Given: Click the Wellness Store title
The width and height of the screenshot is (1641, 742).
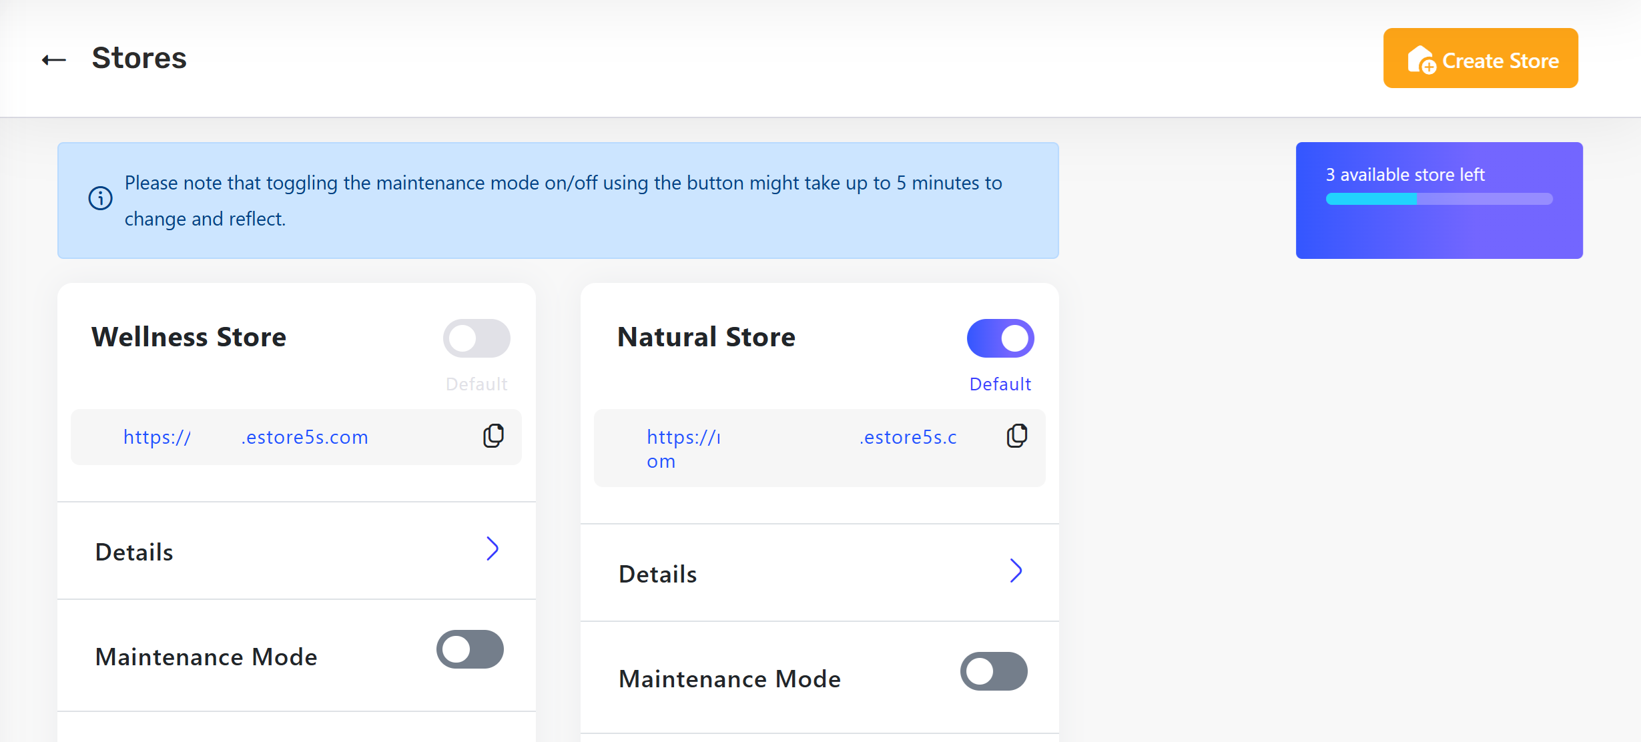Looking at the screenshot, I should (189, 337).
